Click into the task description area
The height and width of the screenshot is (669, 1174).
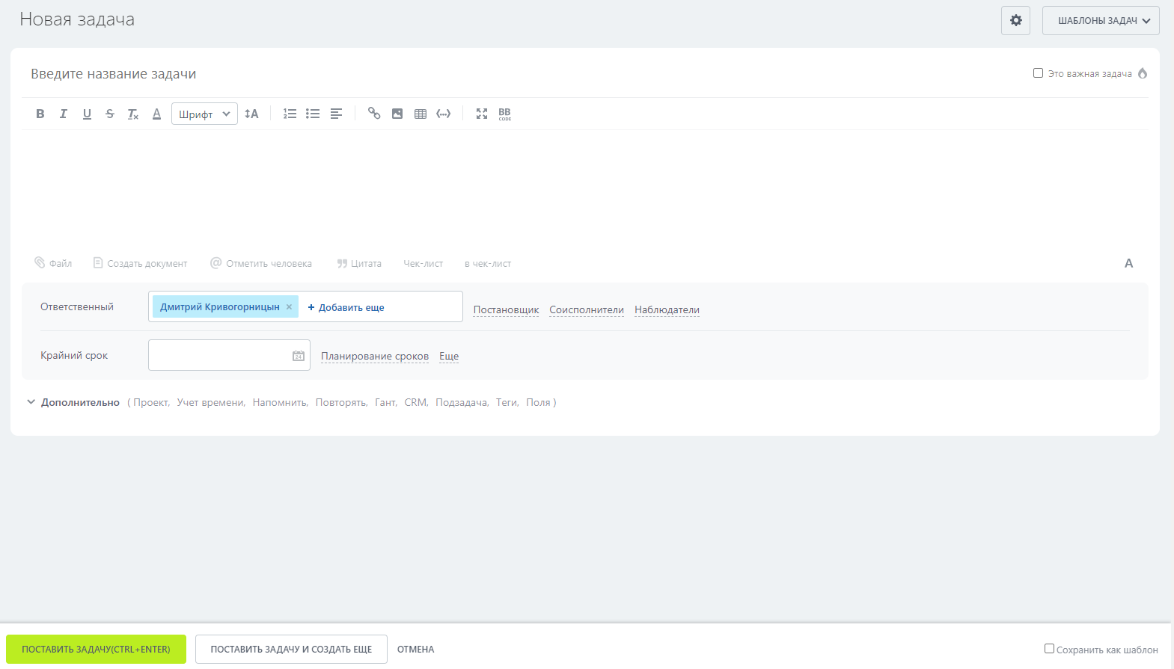click(x=585, y=188)
